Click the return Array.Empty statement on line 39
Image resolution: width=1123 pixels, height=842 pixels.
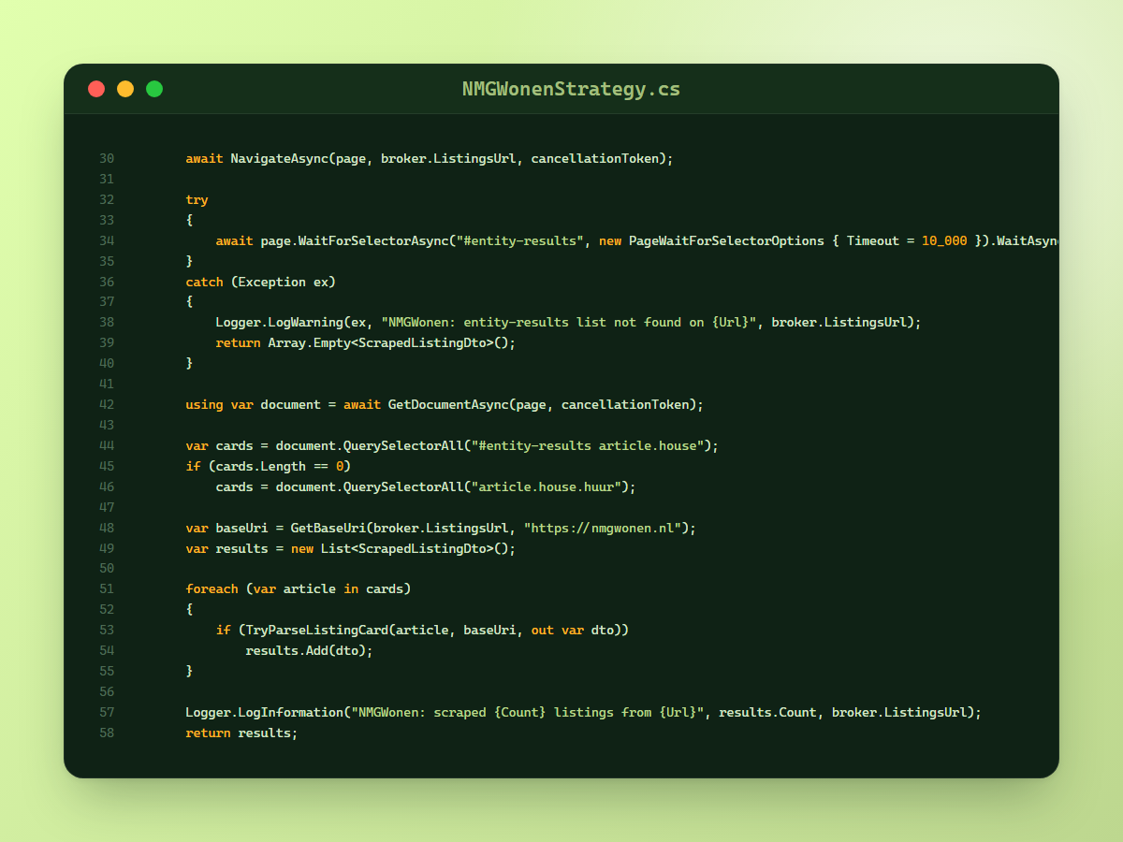(366, 343)
